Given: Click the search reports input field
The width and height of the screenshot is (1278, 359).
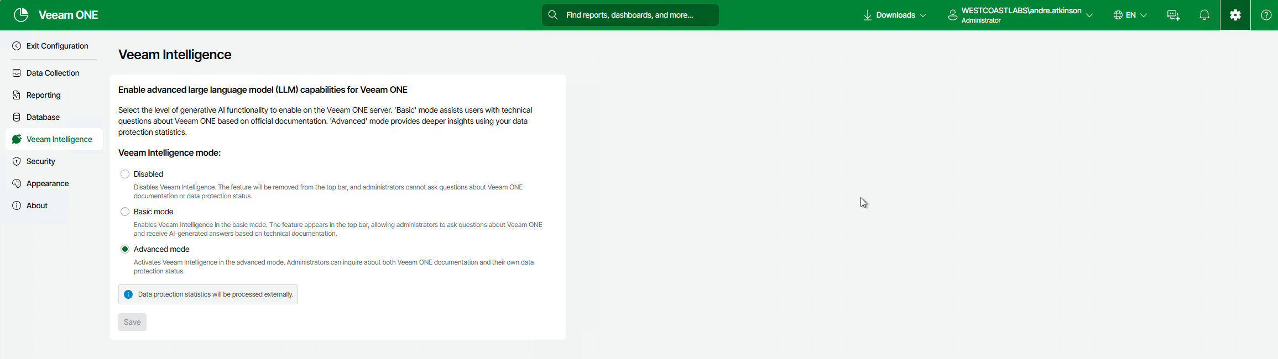Looking at the screenshot, I should 636,15.
